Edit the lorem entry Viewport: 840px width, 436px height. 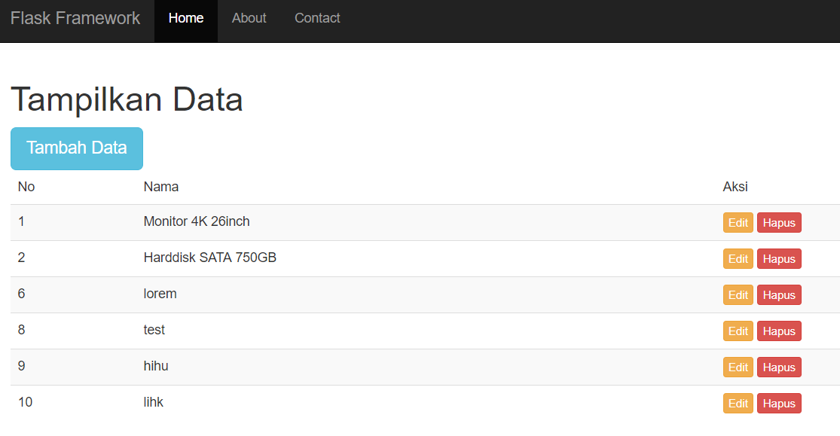(x=738, y=294)
